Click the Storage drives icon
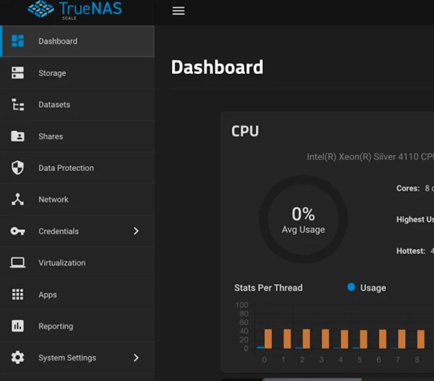The image size is (434, 381). point(18,73)
